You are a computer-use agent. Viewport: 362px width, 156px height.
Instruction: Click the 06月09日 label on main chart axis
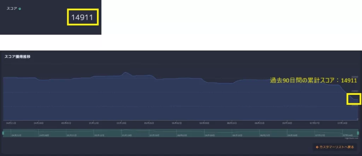click(205, 123)
